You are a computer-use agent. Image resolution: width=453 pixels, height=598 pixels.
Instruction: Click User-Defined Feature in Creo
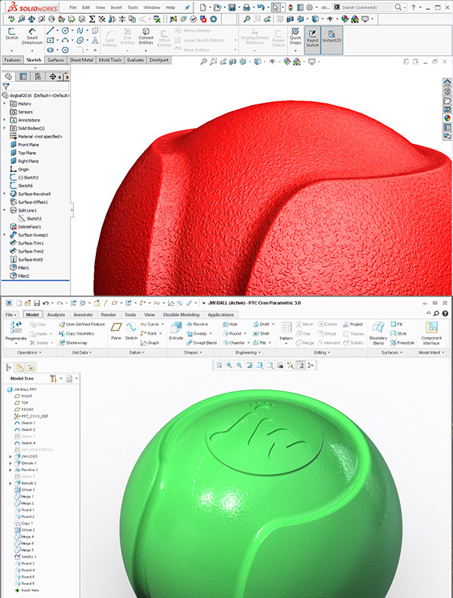(82, 324)
